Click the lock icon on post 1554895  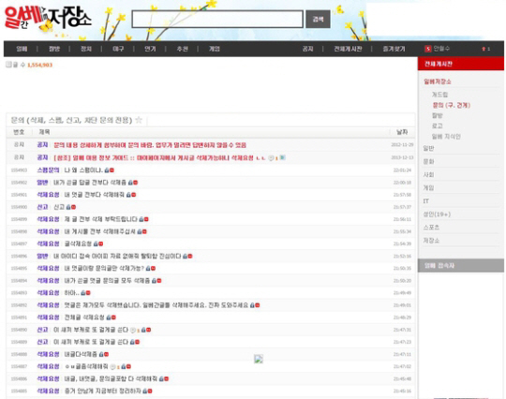(148, 268)
